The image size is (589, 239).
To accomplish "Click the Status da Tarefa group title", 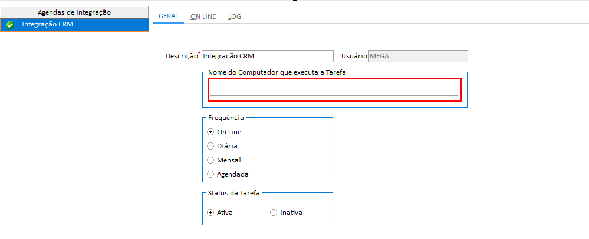I will pyautogui.click(x=235, y=193).
